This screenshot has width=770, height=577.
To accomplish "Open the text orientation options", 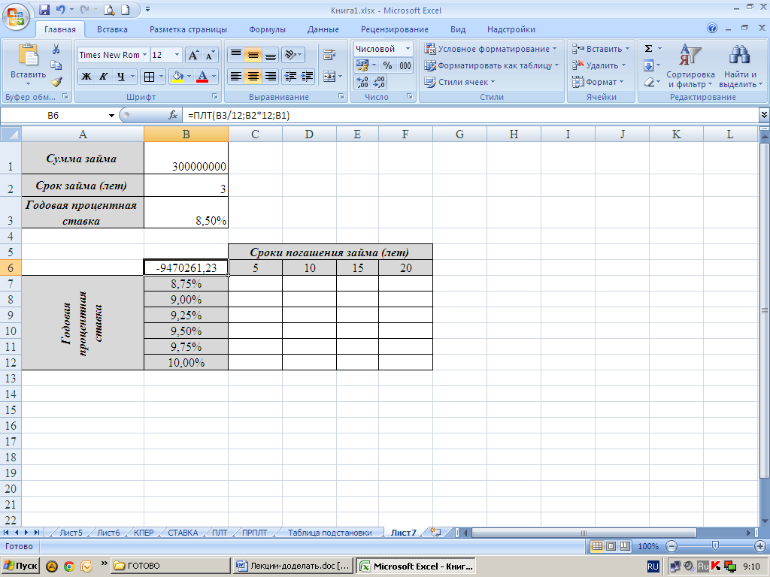I will click(x=293, y=55).
